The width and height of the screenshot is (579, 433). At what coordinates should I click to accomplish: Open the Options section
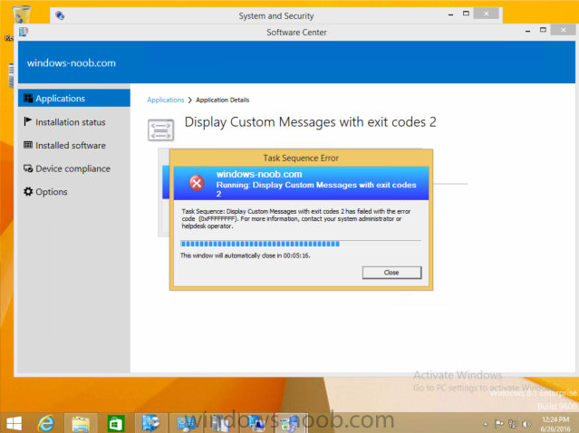coord(52,192)
